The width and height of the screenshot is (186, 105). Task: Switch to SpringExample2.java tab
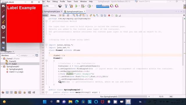click(52, 12)
